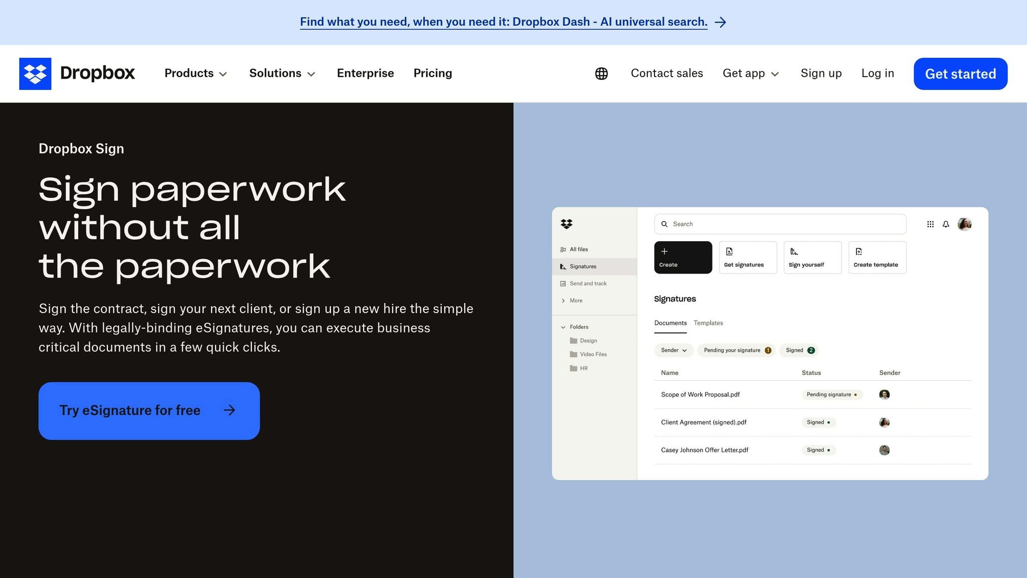Open the globe language selector
This screenshot has width=1027, height=578.
[x=601, y=74]
